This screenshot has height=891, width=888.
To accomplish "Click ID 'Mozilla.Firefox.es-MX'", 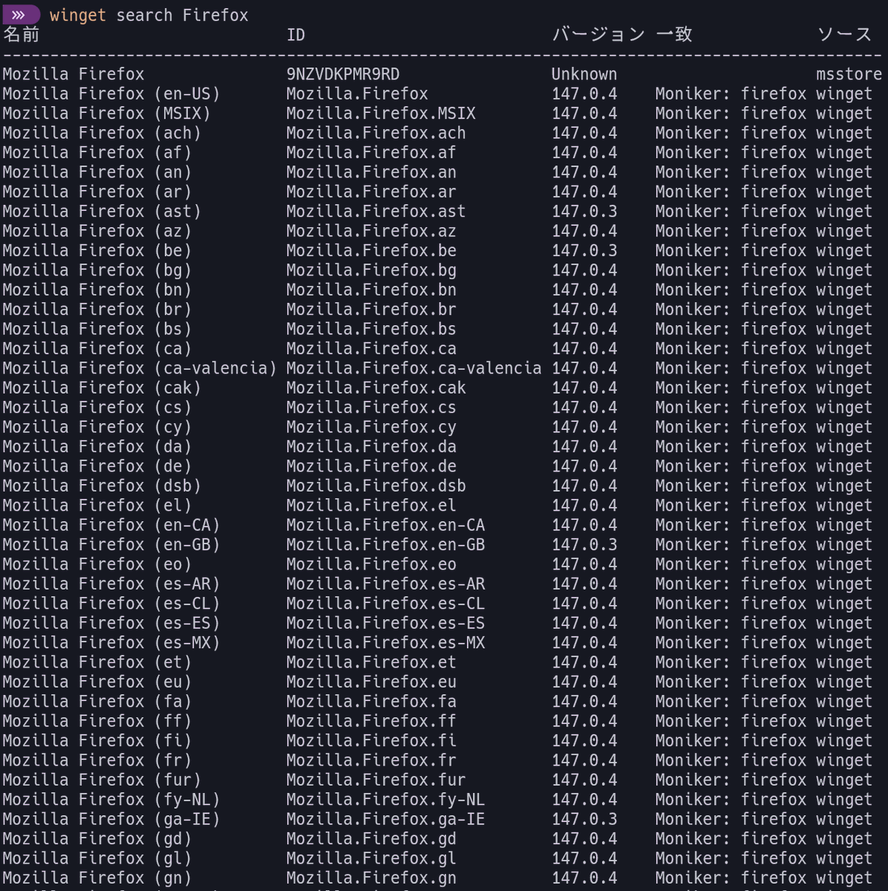I will 385,643.
